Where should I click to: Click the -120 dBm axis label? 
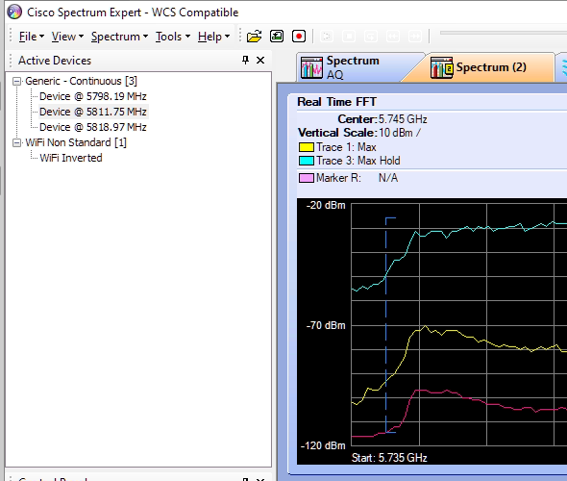323,445
